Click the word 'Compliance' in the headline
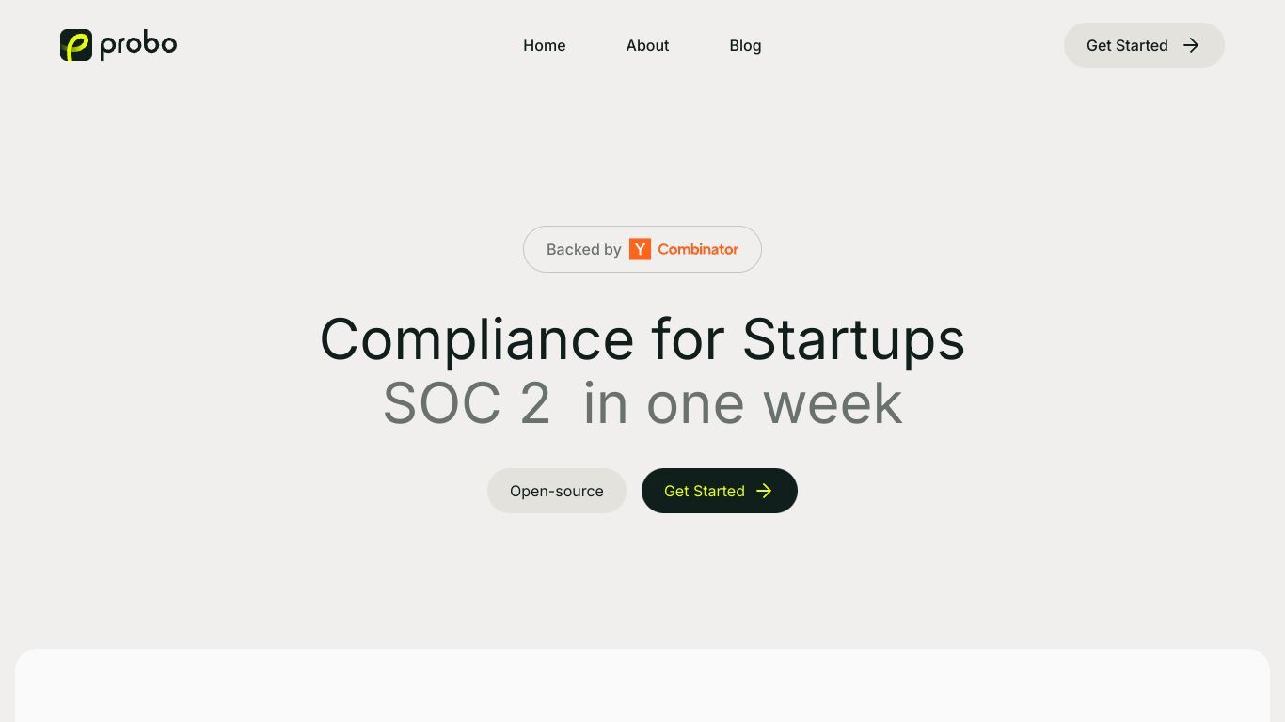The image size is (1285, 722). (x=477, y=338)
